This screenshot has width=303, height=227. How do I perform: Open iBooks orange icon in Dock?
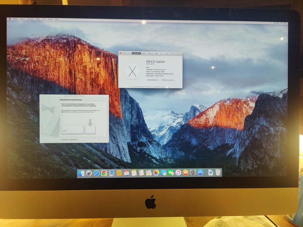186,172
